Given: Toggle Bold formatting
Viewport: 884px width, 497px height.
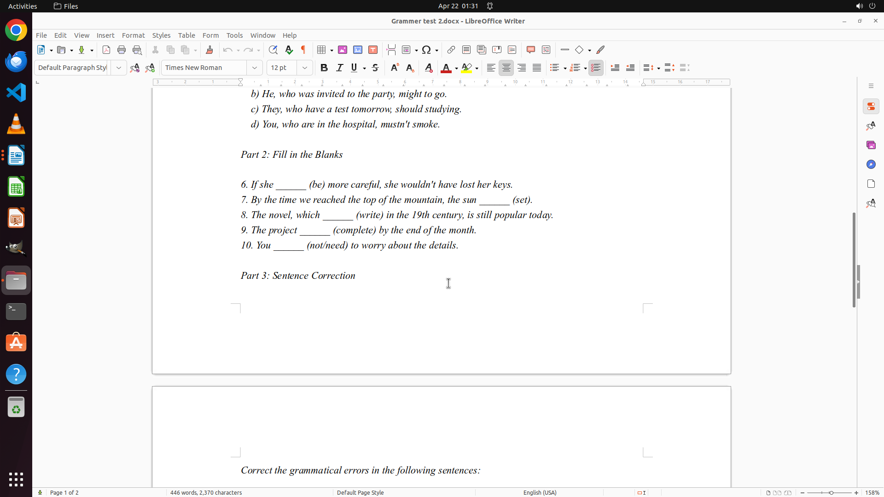Looking at the screenshot, I should [324, 68].
